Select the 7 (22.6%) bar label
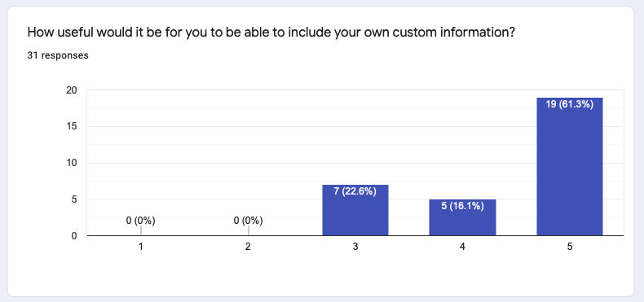Image resolution: width=644 pixels, height=302 pixels. 355,191
